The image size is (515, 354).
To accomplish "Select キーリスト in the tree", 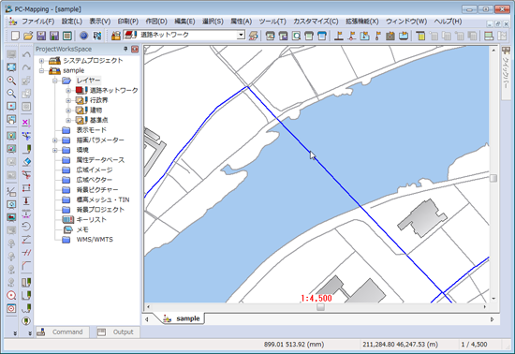I will click(x=91, y=220).
